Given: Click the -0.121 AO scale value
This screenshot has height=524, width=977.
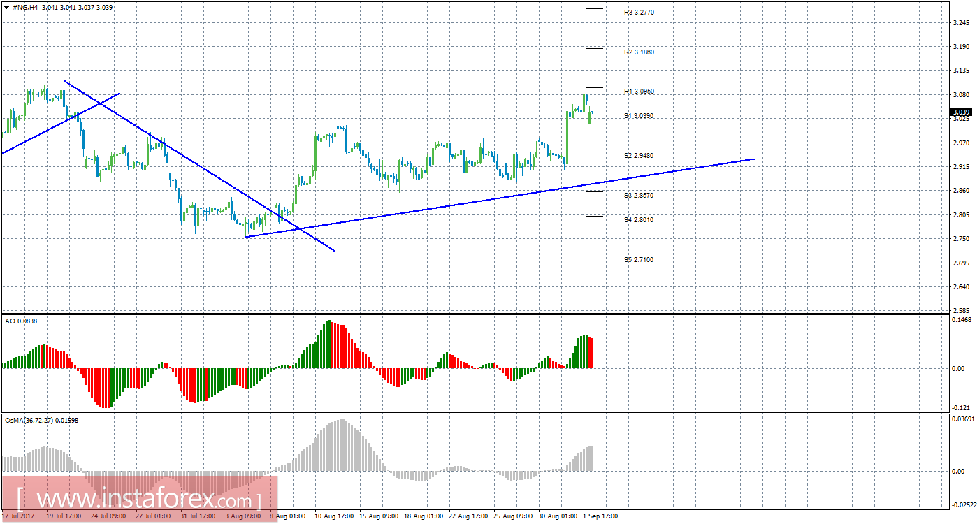Looking at the screenshot, I should click(x=960, y=408).
